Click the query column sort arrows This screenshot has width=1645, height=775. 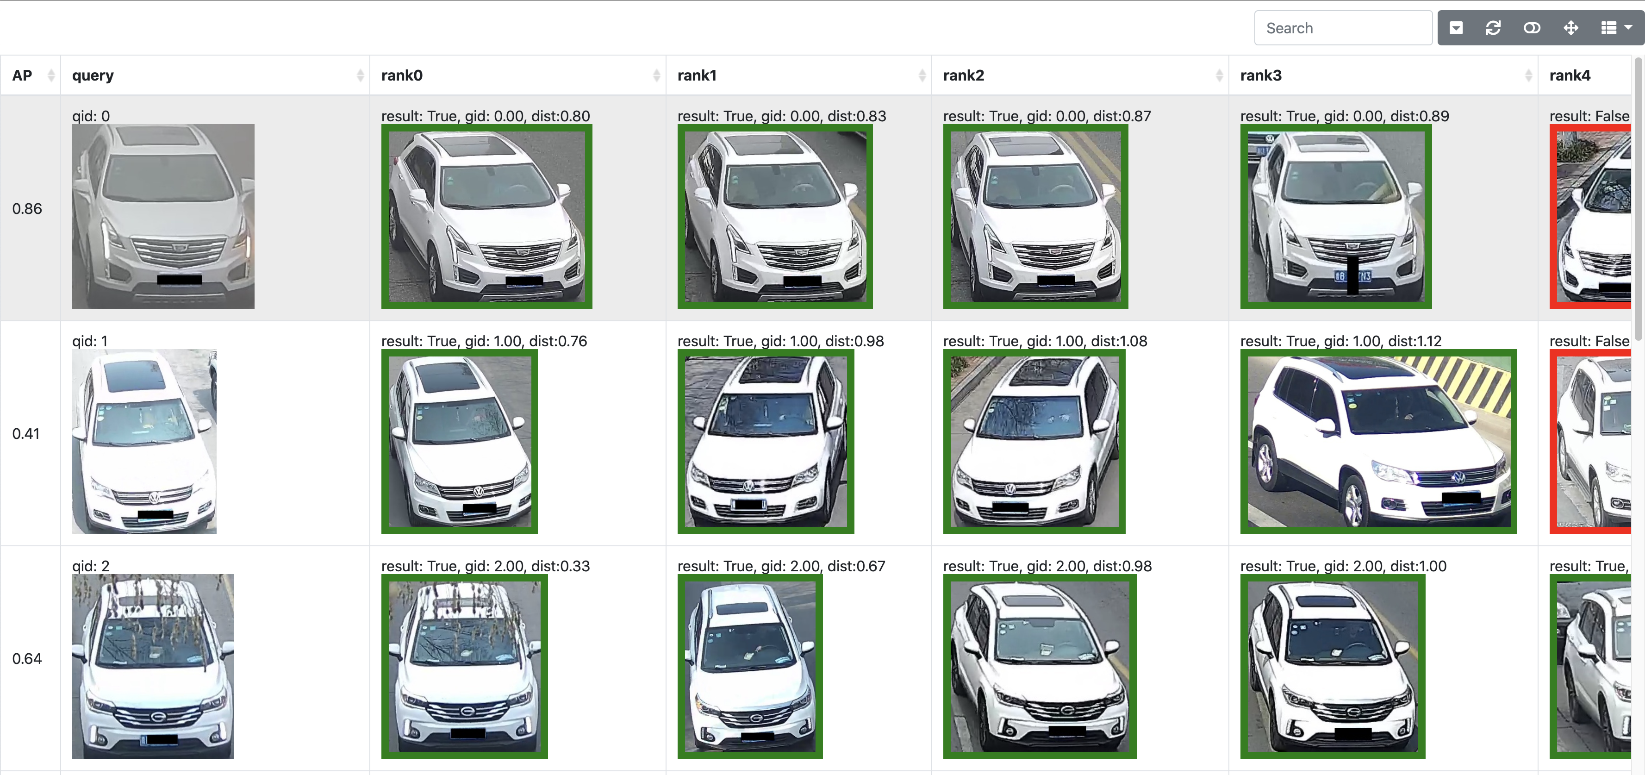click(x=360, y=75)
